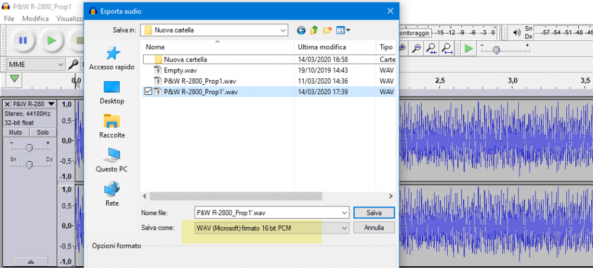Open the File menu
This screenshot has width=593, height=268.
(x=9, y=18)
